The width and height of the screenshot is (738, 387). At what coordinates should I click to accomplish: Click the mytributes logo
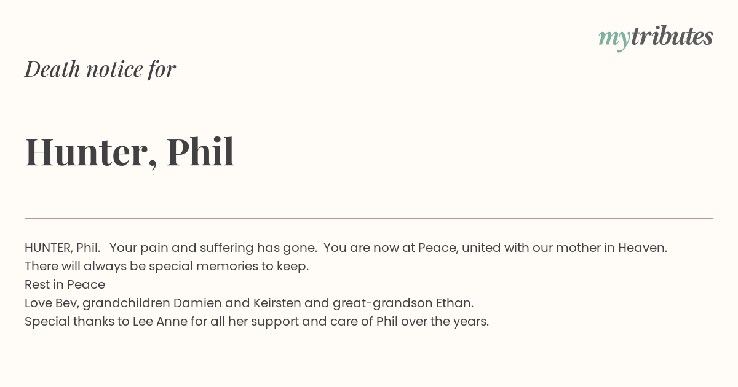(x=656, y=37)
